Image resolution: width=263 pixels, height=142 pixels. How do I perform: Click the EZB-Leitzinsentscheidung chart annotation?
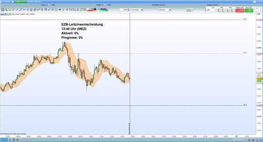82,24
